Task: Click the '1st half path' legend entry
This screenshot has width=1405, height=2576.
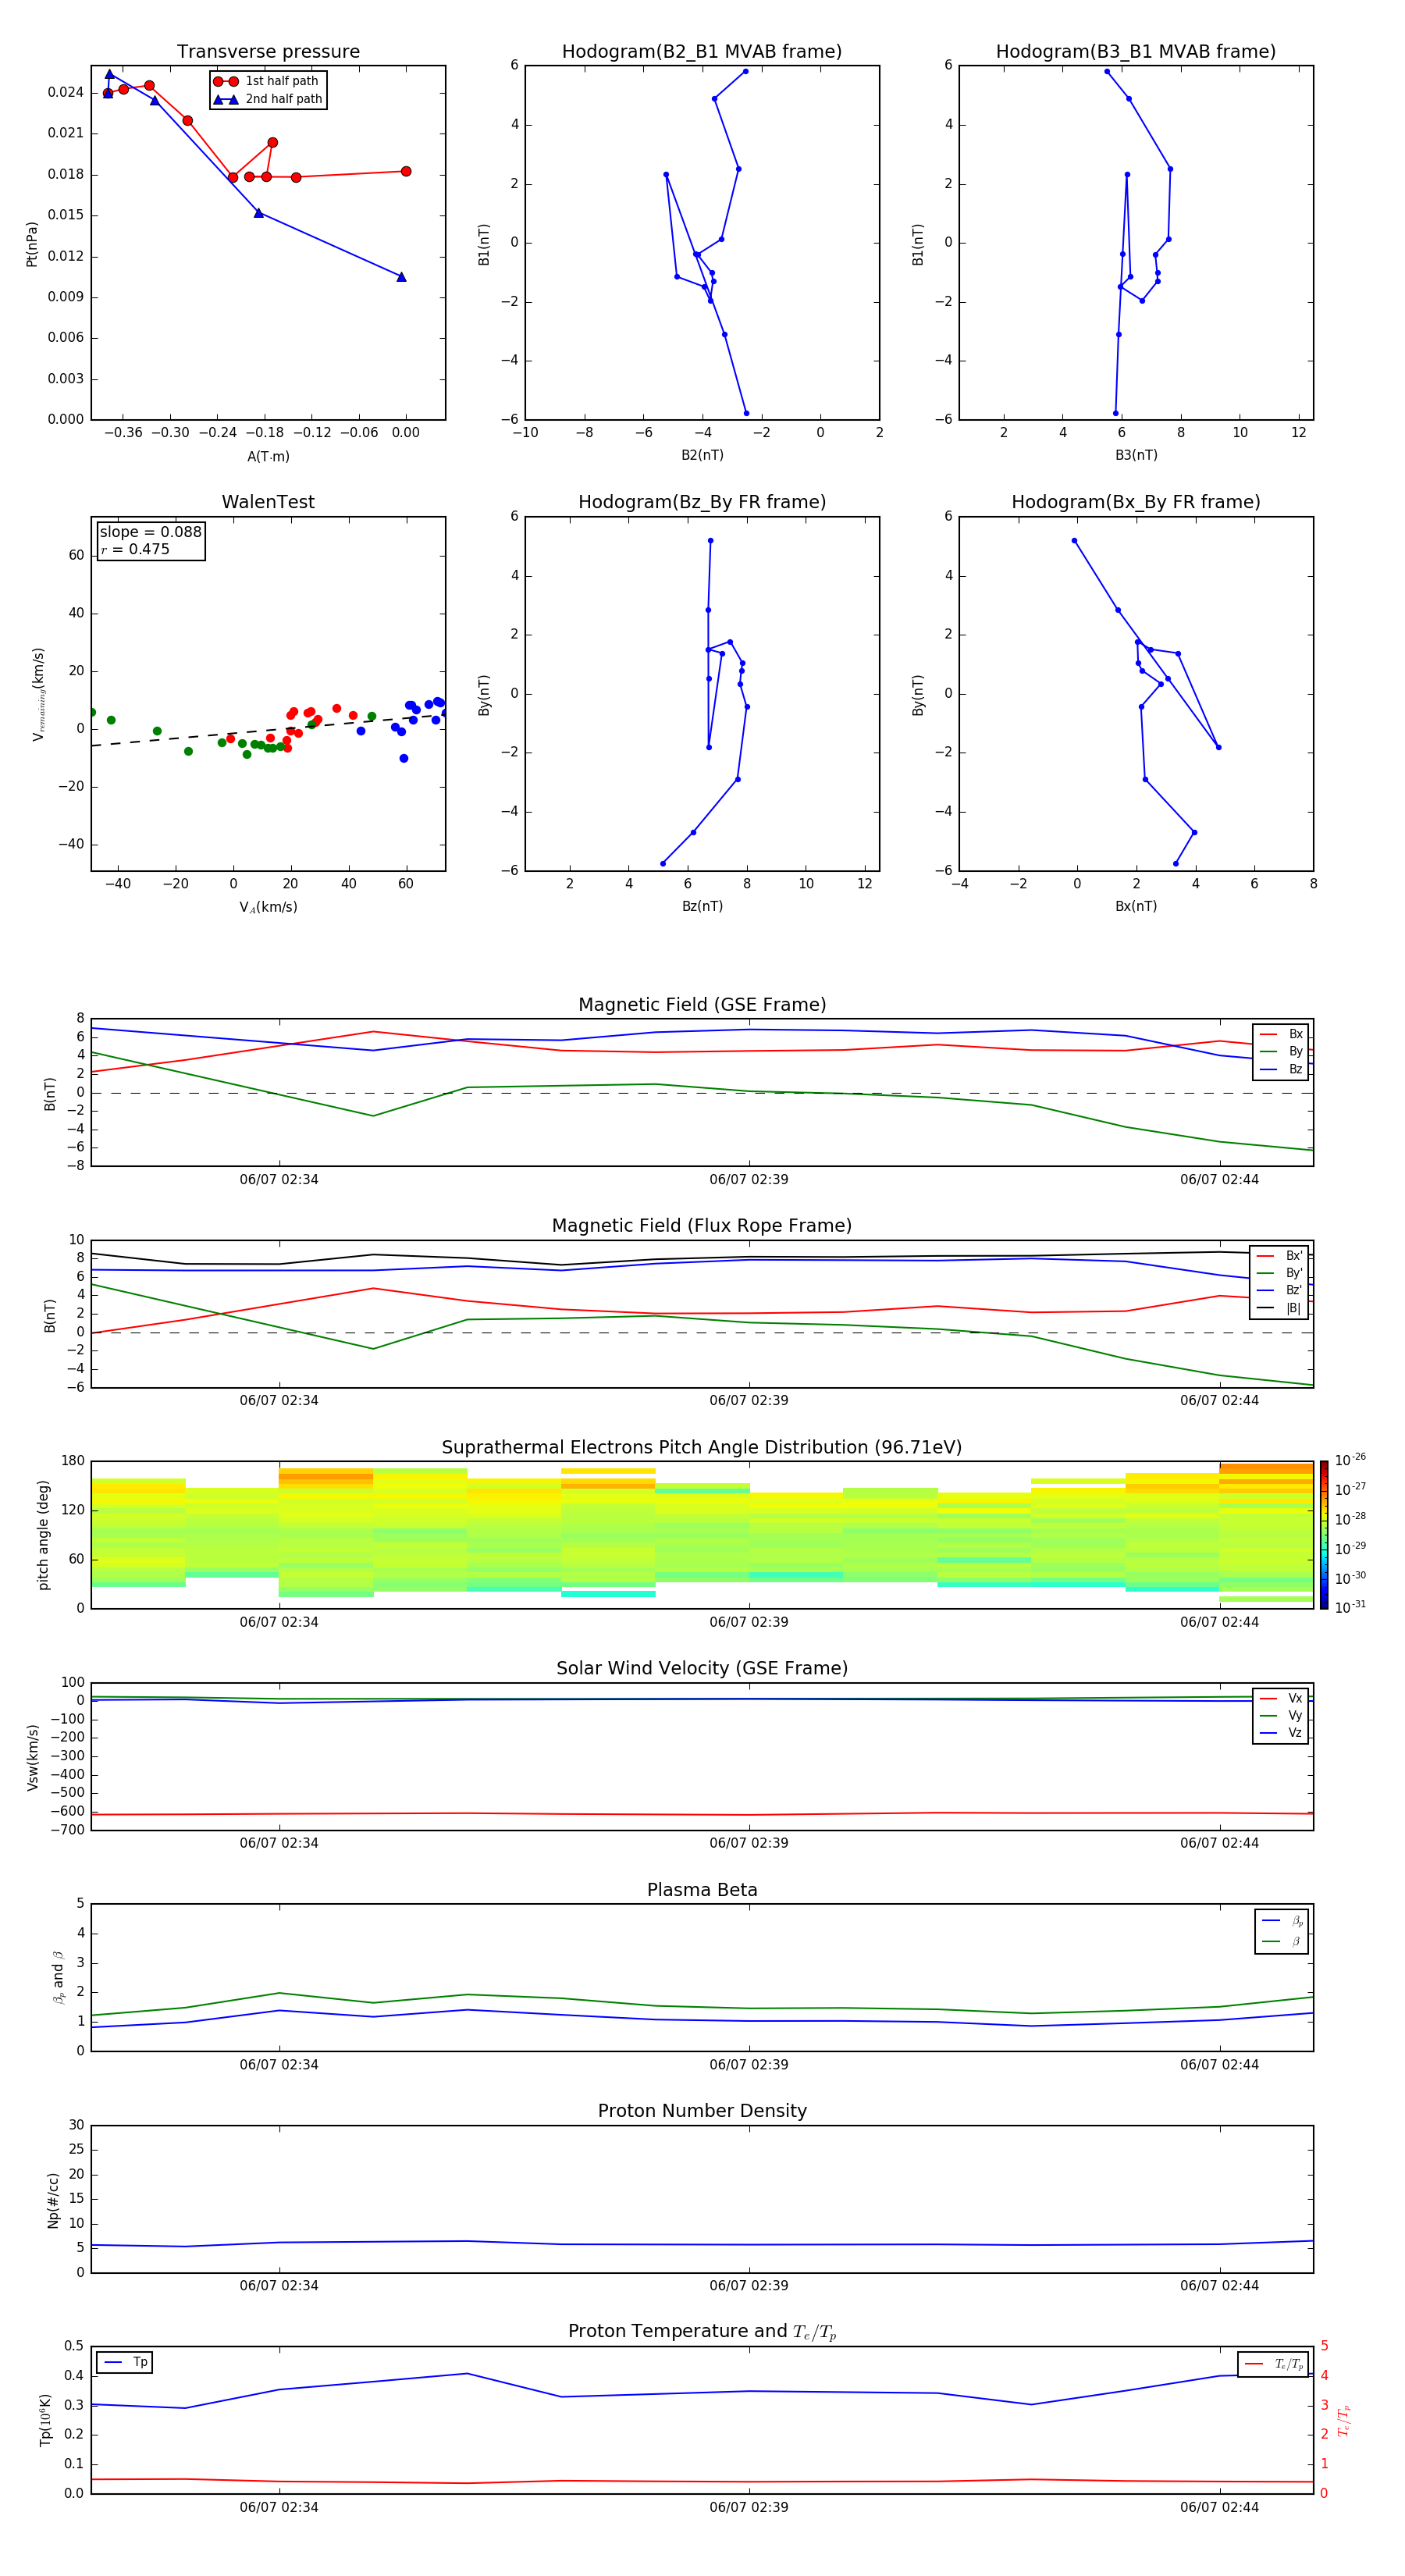Action: pyautogui.click(x=267, y=81)
